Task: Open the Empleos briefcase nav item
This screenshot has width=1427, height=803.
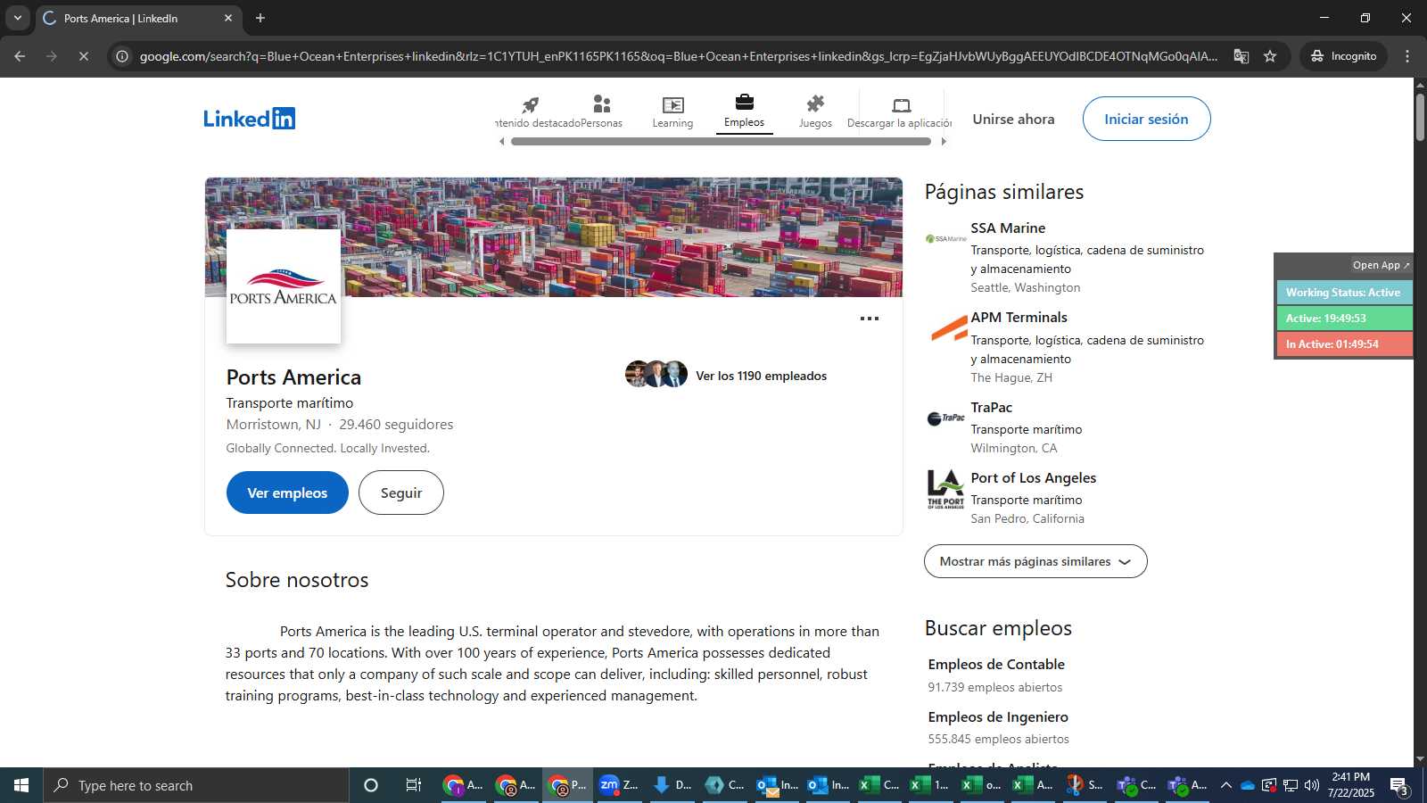Action: pyautogui.click(x=744, y=112)
